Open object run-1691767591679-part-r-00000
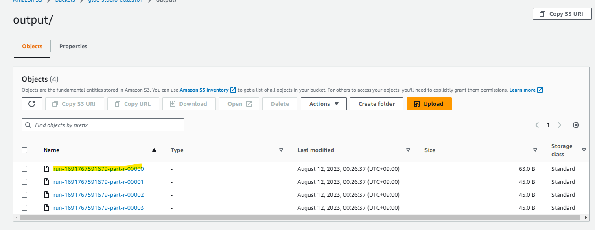Image resolution: width=595 pixels, height=230 pixels. pyautogui.click(x=98, y=169)
